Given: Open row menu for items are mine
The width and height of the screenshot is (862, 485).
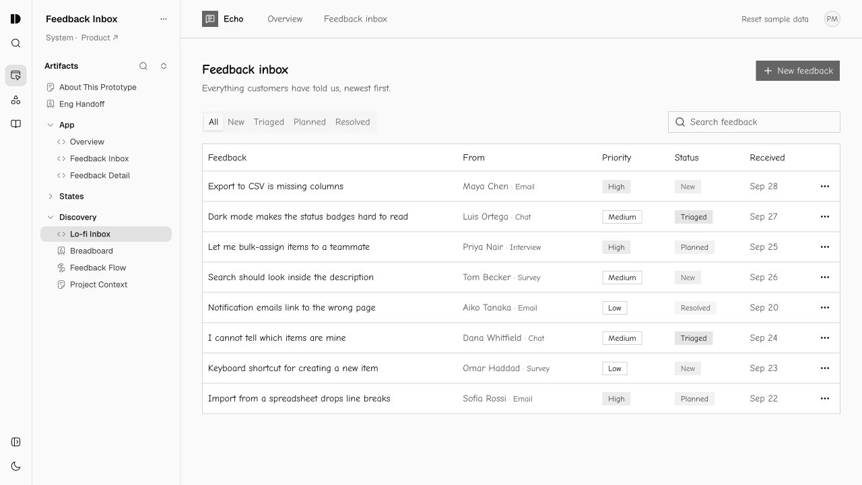Looking at the screenshot, I should [x=825, y=338].
